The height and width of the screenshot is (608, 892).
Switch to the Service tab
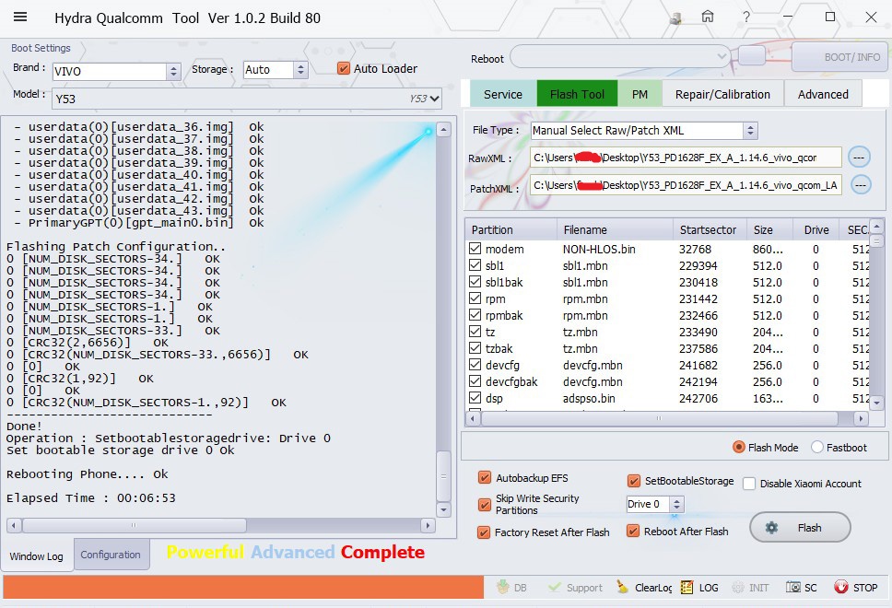pyautogui.click(x=503, y=94)
